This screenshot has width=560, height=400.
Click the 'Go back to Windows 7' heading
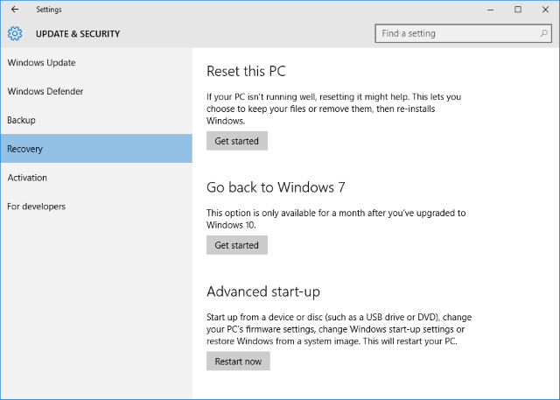[x=269, y=187]
